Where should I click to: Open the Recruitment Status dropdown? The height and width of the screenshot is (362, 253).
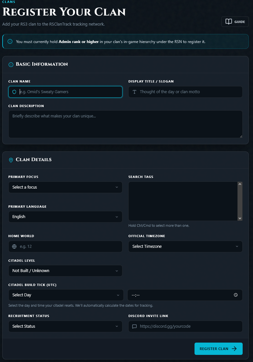coord(65,326)
